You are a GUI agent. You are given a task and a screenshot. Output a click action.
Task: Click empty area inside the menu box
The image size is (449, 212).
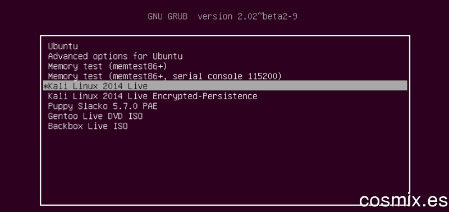[225, 166]
